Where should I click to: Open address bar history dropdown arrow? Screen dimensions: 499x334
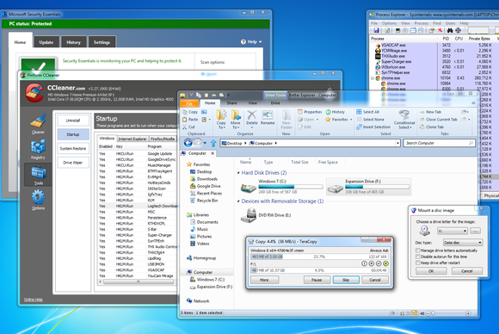(397, 143)
